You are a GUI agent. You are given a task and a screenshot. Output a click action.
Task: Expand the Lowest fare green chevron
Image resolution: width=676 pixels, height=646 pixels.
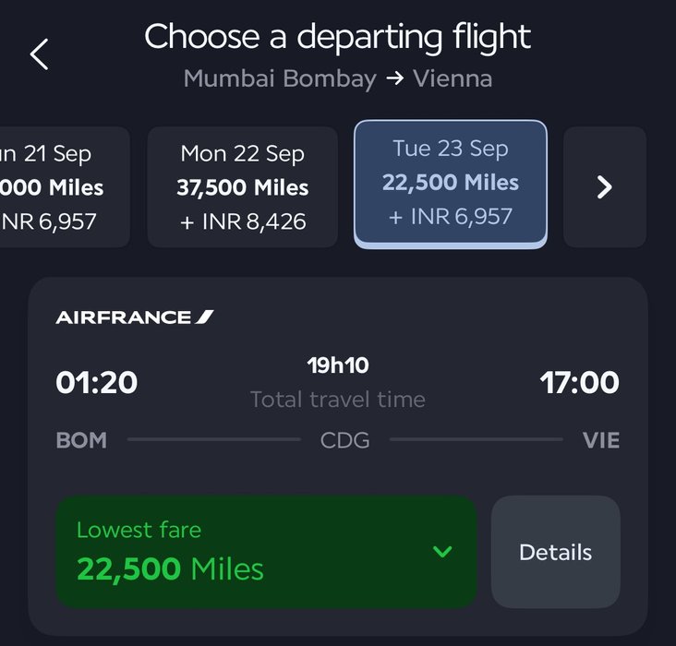click(x=442, y=552)
